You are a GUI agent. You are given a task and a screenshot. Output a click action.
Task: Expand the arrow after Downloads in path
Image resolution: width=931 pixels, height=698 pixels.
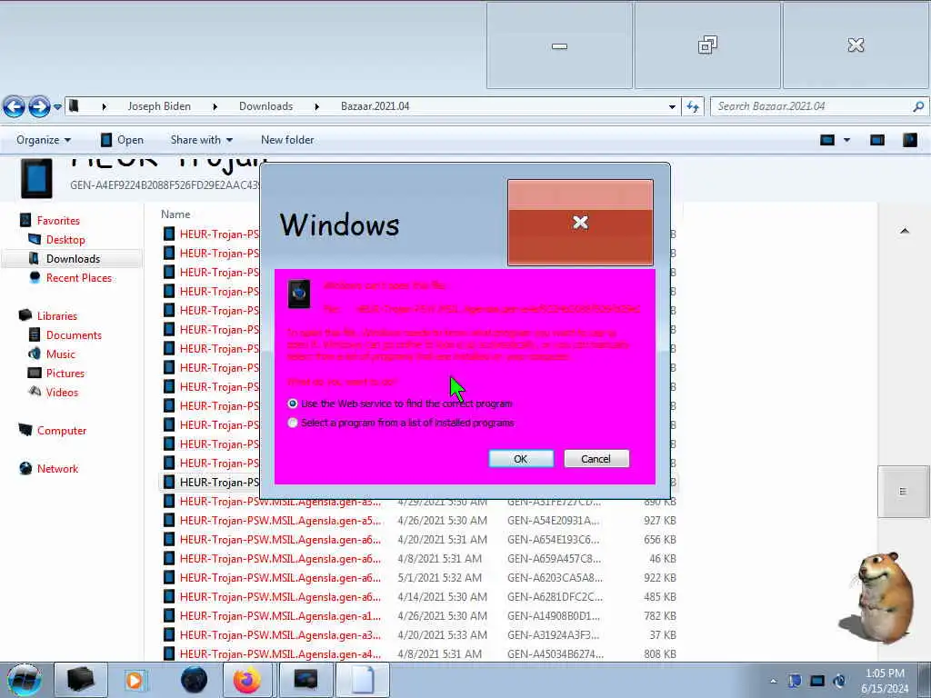316,107
